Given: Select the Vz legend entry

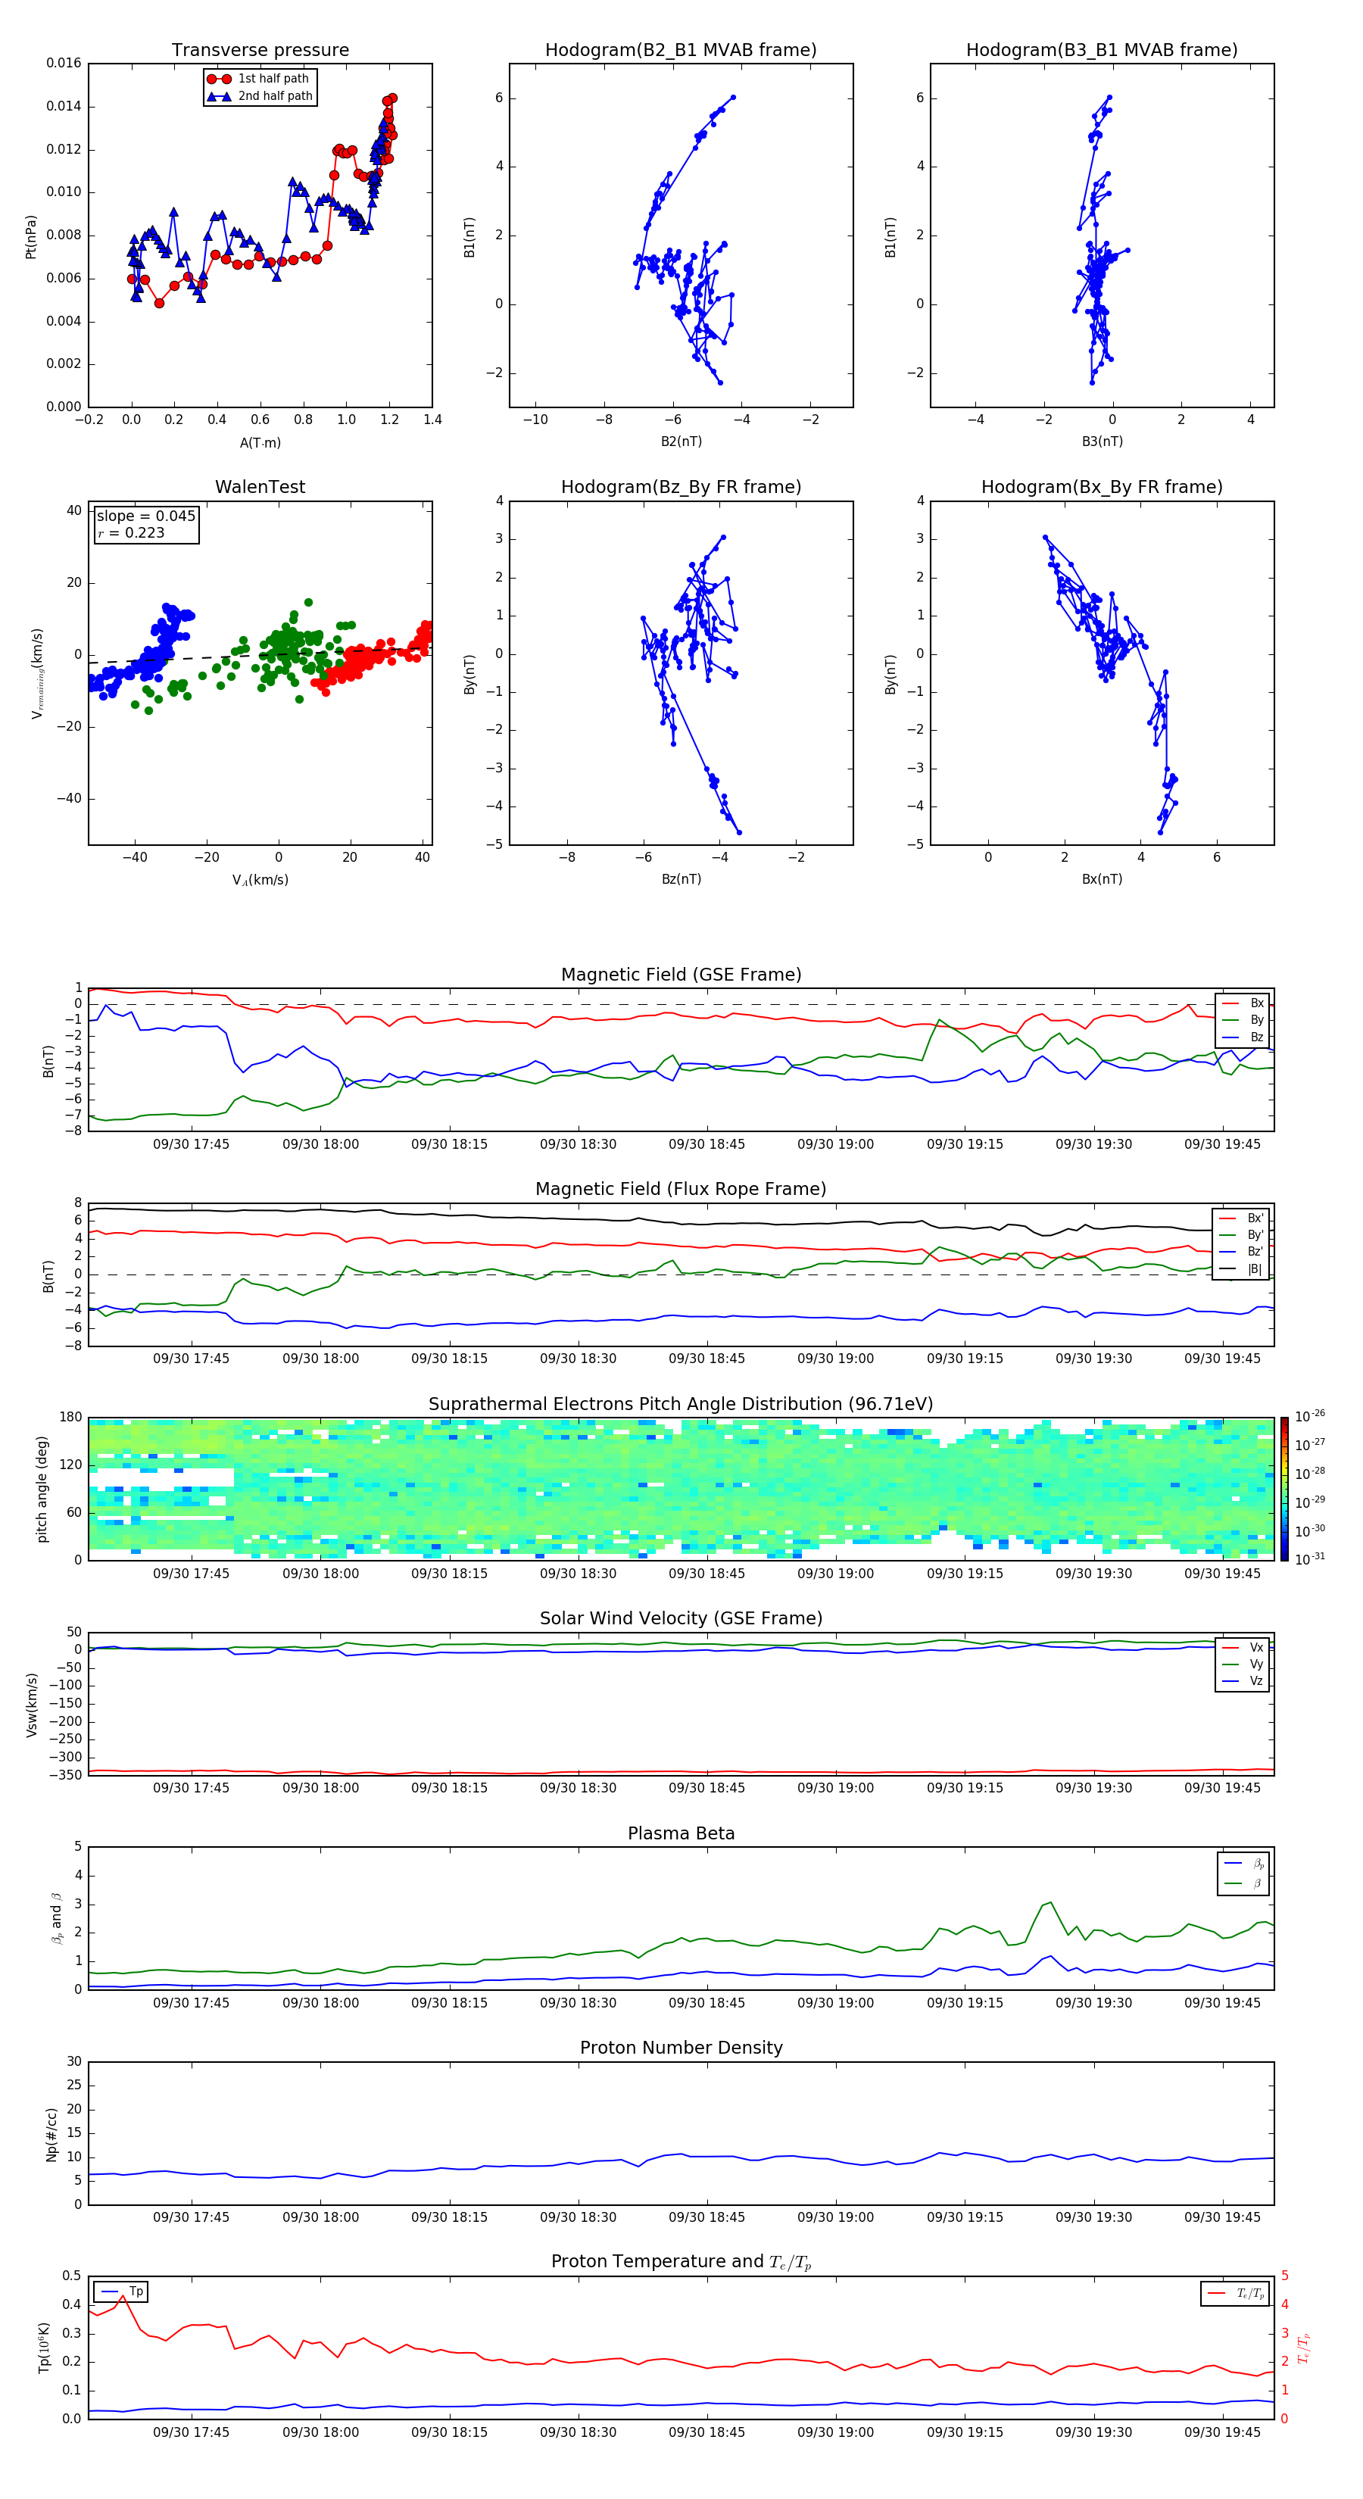Looking at the screenshot, I should pyautogui.click(x=1243, y=1680).
